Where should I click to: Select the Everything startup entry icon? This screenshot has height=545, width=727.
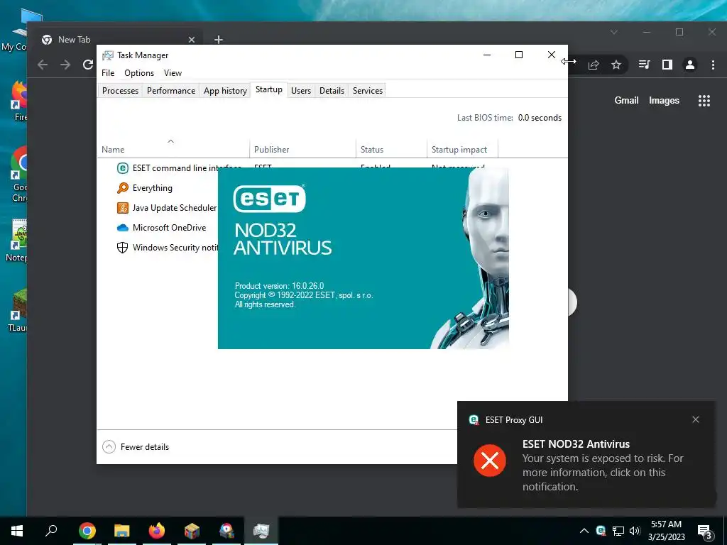point(122,187)
